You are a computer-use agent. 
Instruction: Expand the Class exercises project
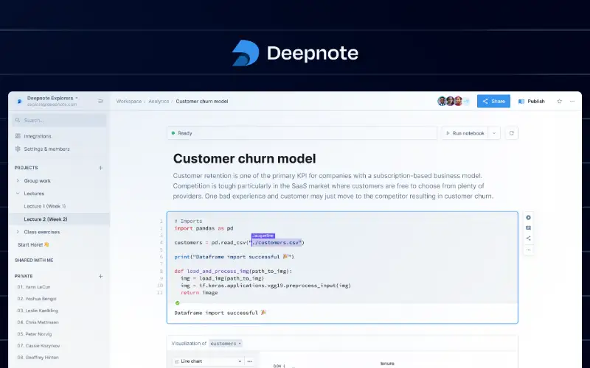pyautogui.click(x=18, y=232)
